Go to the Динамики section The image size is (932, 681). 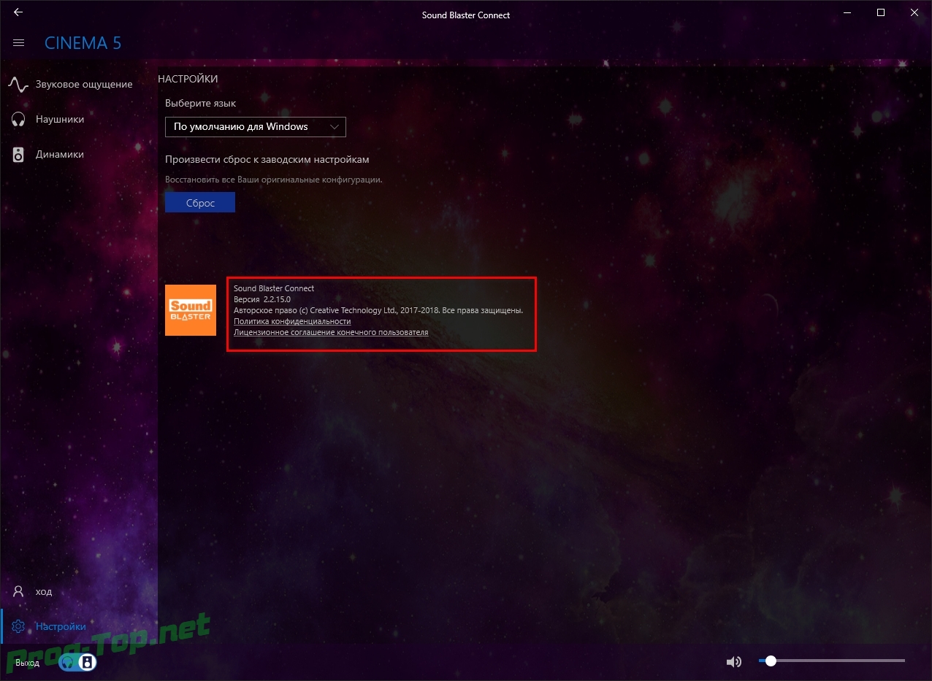pos(79,154)
